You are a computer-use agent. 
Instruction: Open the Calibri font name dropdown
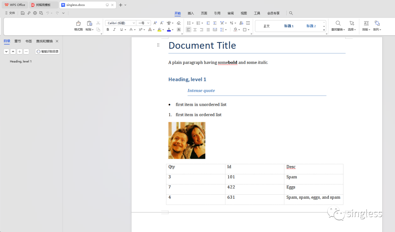pos(134,23)
